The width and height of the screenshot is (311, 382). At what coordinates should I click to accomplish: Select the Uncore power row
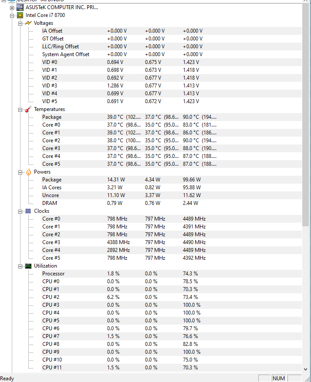click(172, 195)
